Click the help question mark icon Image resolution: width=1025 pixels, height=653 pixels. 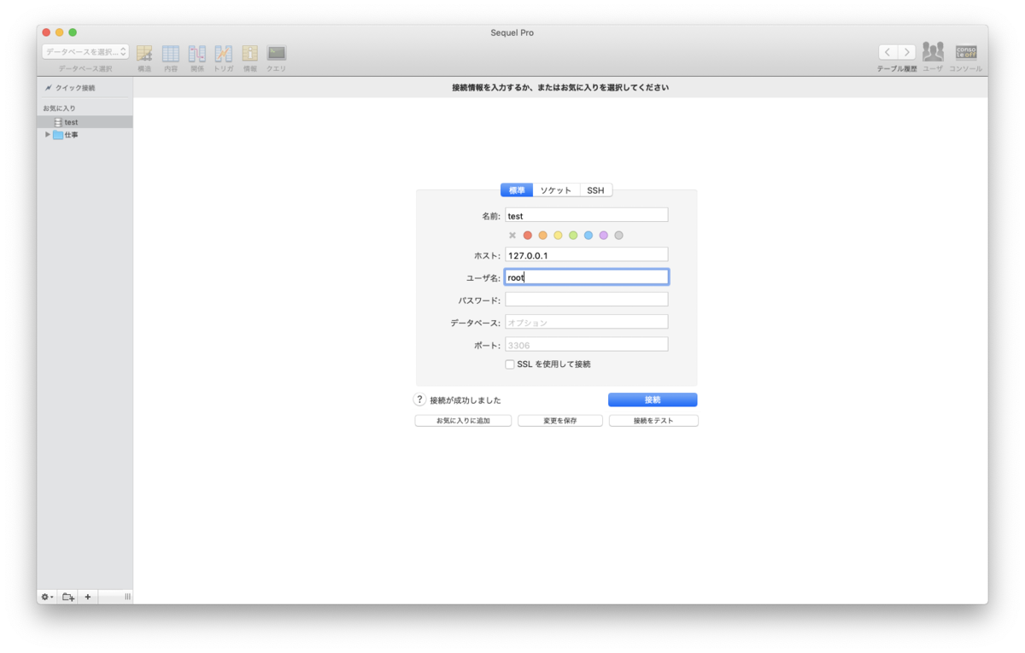pyautogui.click(x=419, y=399)
